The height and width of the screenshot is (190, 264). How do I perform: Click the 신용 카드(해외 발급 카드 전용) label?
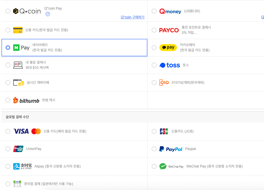pos(65,131)
